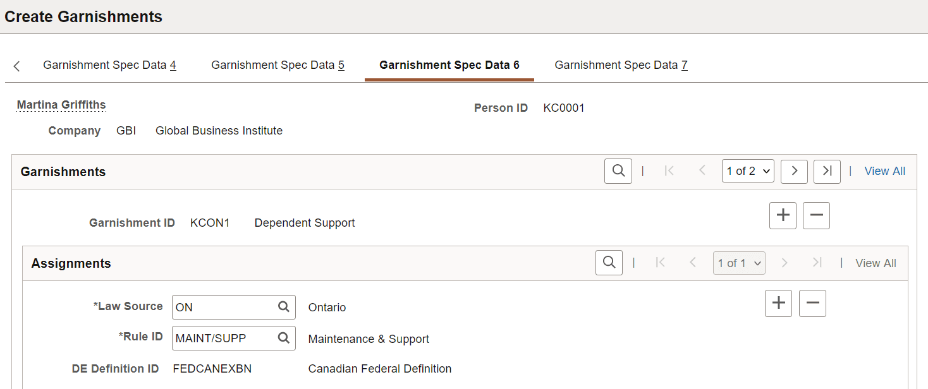
Task: Open the 1 of 2 record selector
Action: click(x=748, y=171)
